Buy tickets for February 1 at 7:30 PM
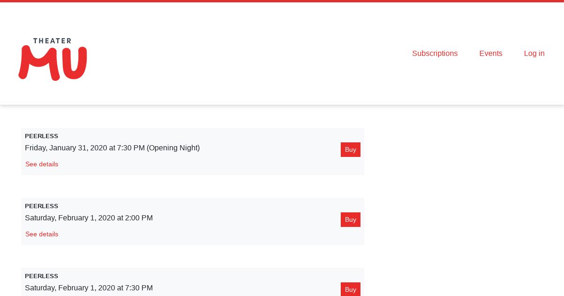This screenshot has height=296, width=564. click(351, 289)
